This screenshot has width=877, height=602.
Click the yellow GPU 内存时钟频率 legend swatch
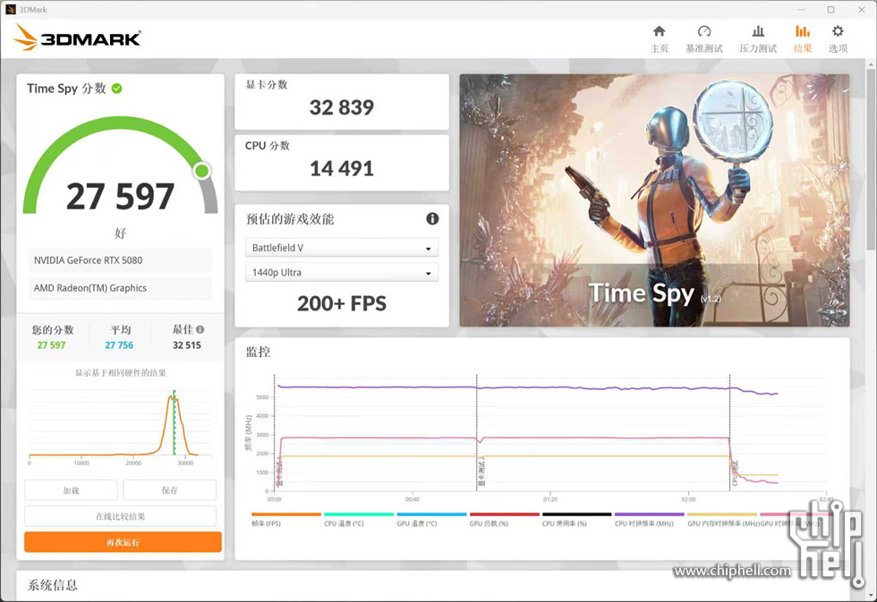(x=722, y=514)
